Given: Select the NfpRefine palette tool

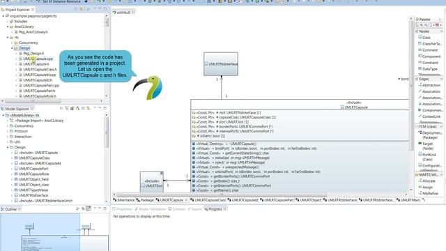Looking at the screenshot, I should [x=430, y=194].
